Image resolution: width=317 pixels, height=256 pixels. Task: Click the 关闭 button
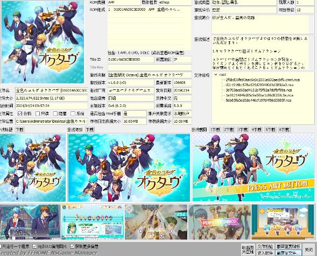coord(309,250)
